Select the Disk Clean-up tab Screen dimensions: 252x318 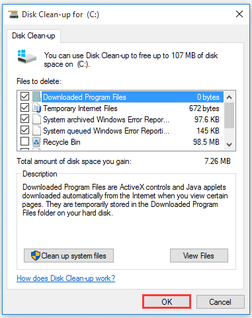34,36
